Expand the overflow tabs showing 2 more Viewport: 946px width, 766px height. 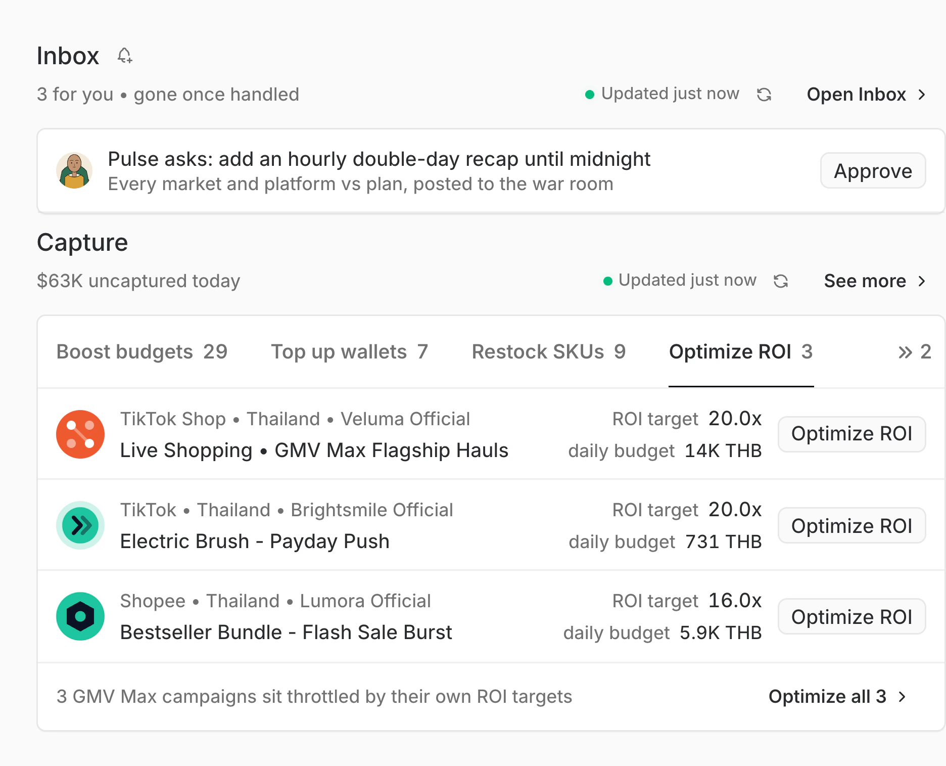914,352
